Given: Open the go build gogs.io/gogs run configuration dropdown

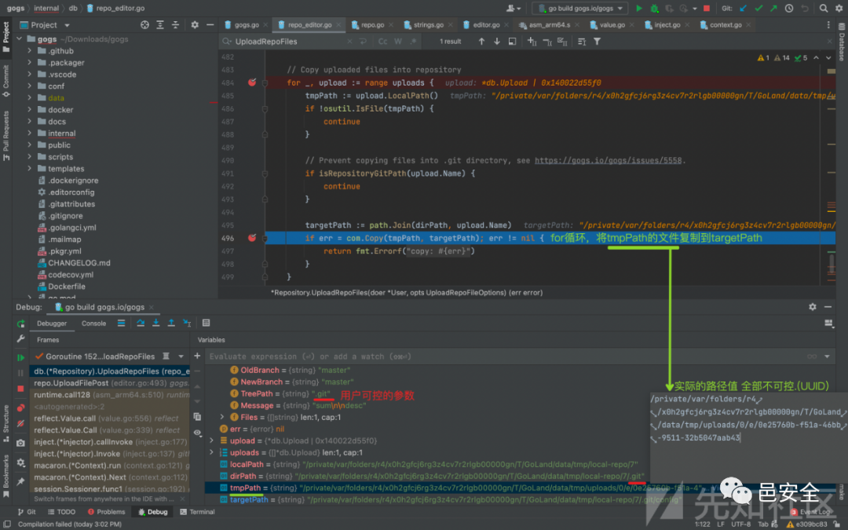Looking at the screenshot, I should pos(579,8).
